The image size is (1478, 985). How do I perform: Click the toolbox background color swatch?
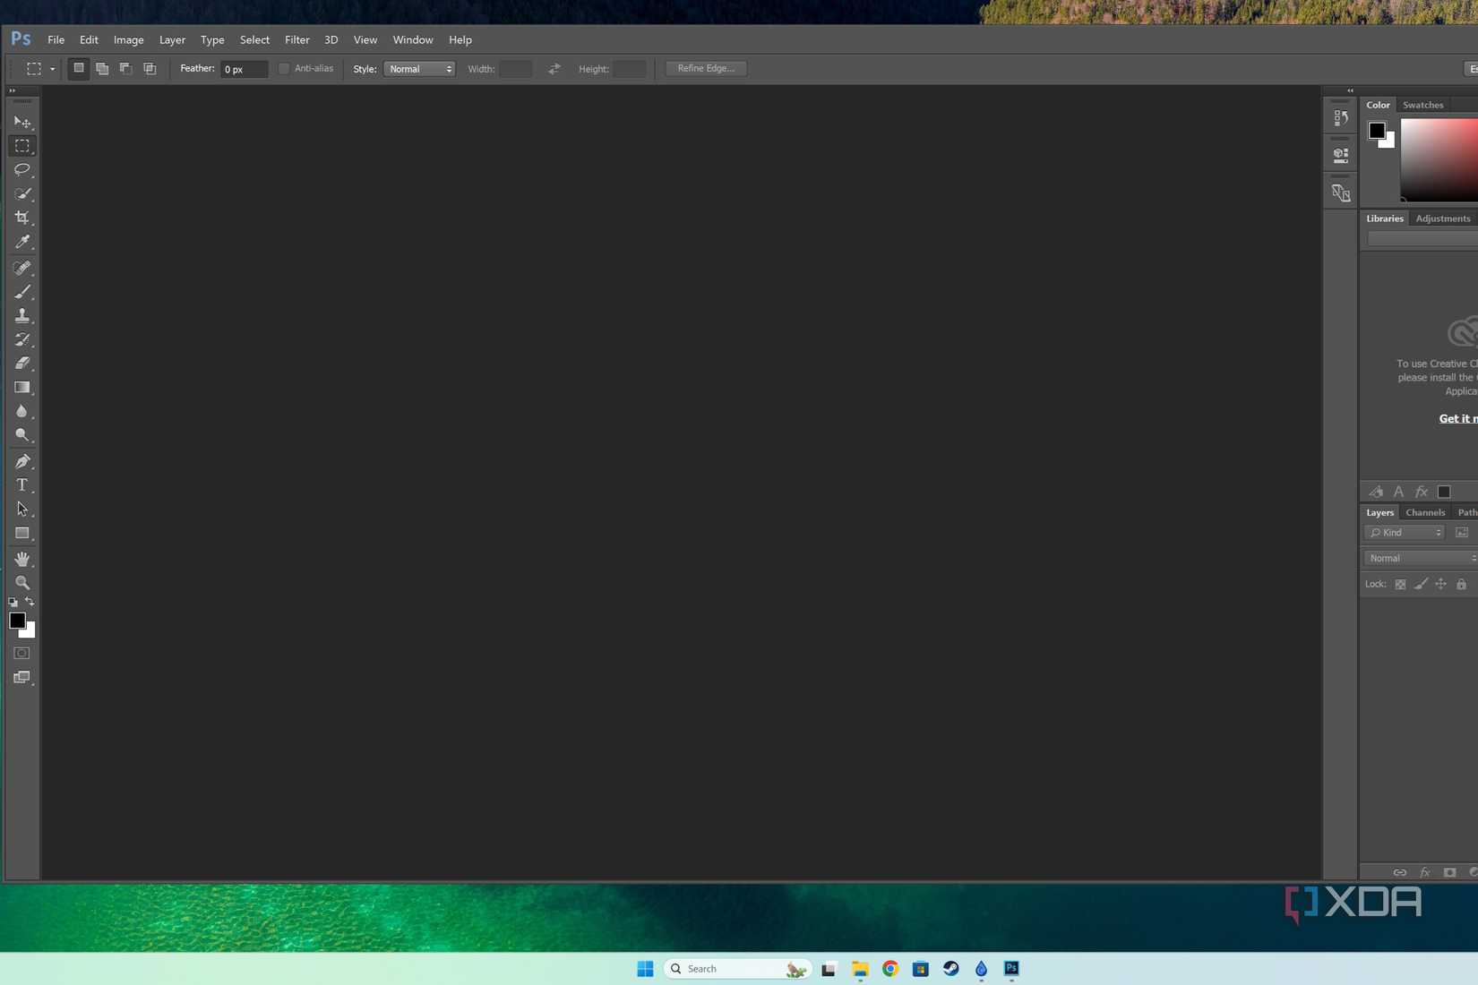click(30, 633)
